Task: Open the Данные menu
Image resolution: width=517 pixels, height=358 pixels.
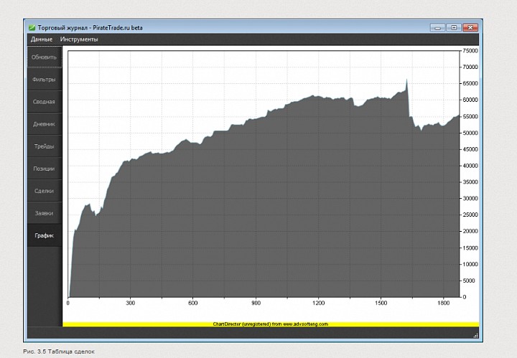Action: pyautogui.click(x=42, y=39)
